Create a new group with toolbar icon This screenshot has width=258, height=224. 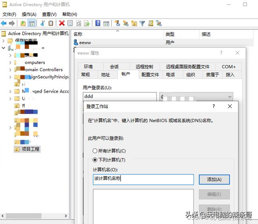click(126, 23)
